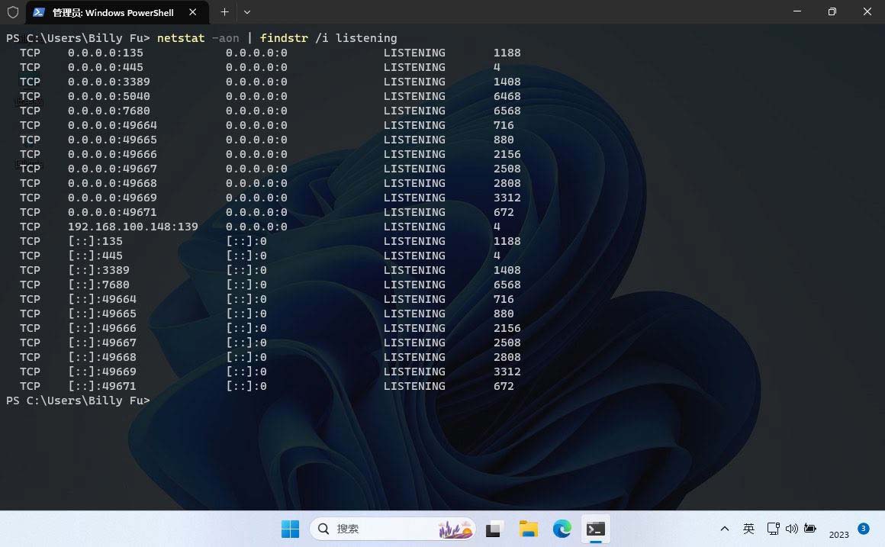Screen dimensions: 885x547
Task: Click the text 0.0.0.0:3389
Action: [109, 82]
